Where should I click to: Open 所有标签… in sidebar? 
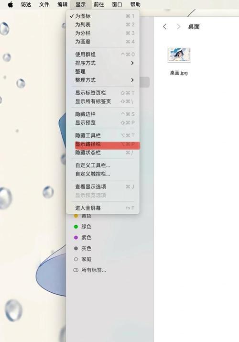90,270
